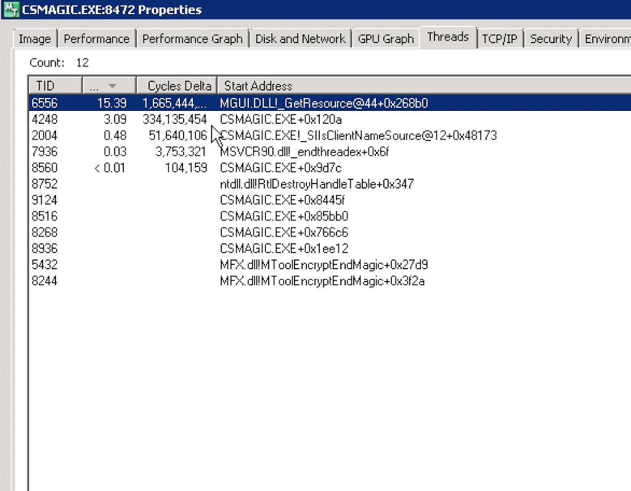631x491 pixels.
Task: Toggle sort arrow on CPU column header
Action: pyautogui.click(x=108, y=86)
